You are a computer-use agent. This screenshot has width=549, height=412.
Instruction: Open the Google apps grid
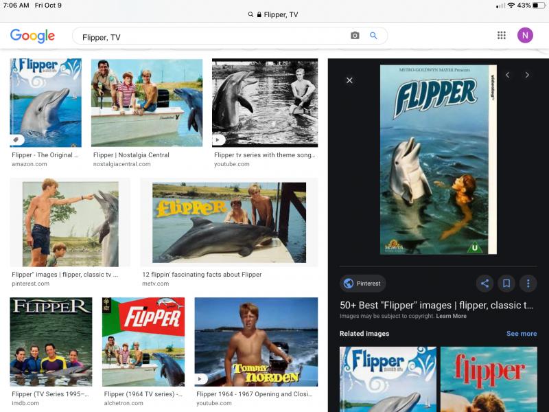(502, 36)
